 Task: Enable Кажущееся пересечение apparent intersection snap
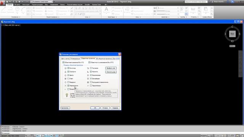click(x=91, y=82)
